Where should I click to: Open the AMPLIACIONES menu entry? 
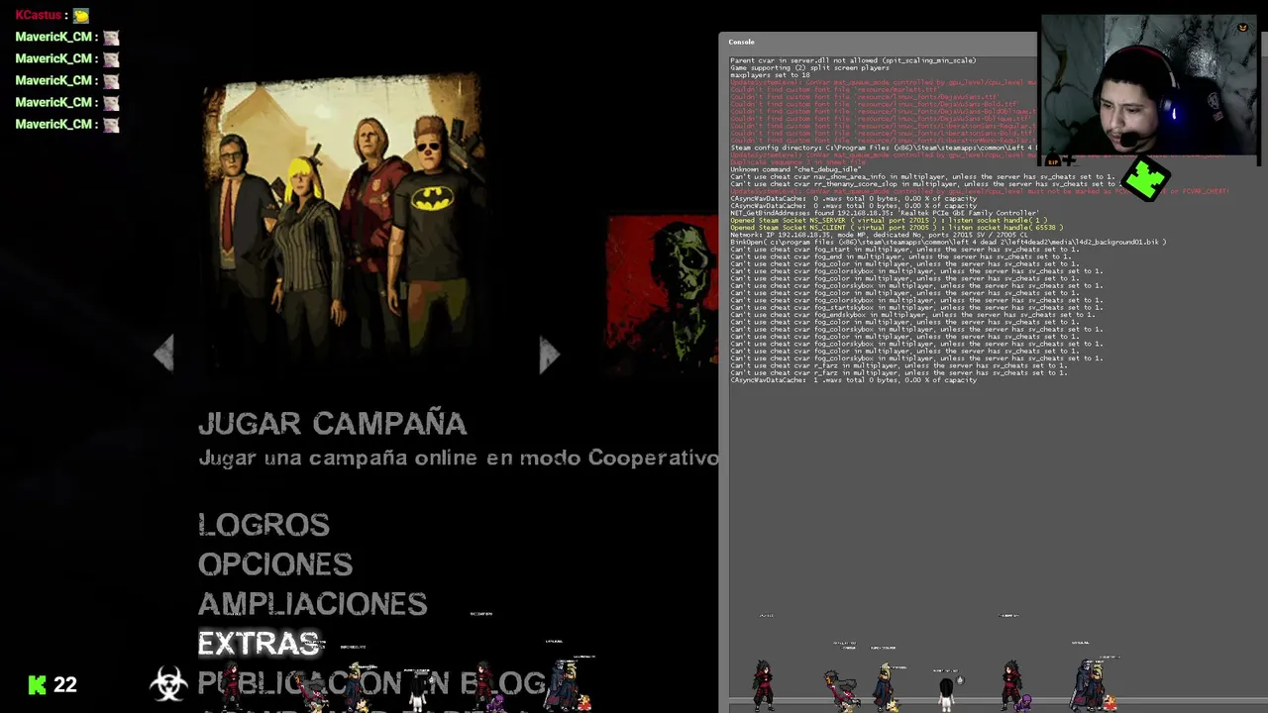pyautogui.click(x=312, y=603)
